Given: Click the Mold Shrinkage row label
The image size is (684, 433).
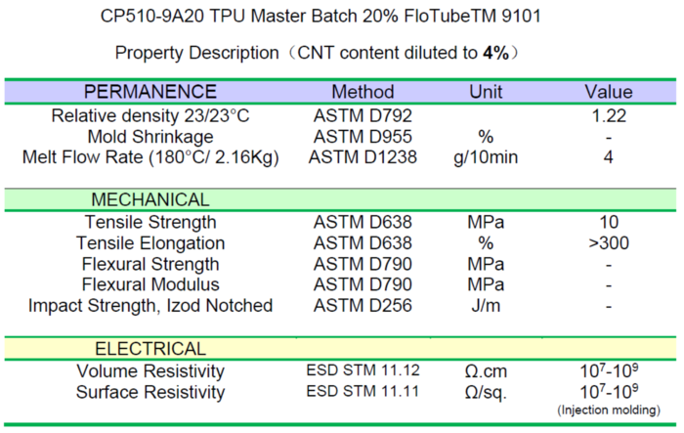Looking at the screenshot, I should (x=150, y=137).
